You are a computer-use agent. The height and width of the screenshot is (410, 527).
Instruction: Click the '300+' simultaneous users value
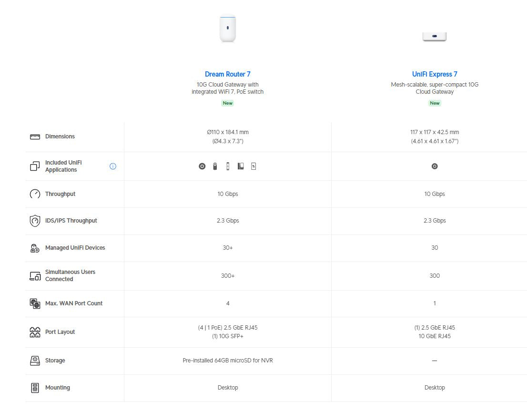(x=228, y=276)
